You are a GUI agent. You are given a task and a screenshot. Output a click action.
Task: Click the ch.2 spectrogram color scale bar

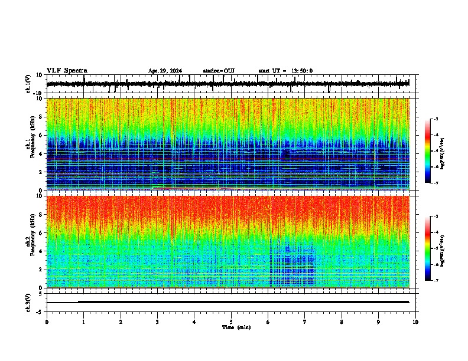(x=428, y=248)
